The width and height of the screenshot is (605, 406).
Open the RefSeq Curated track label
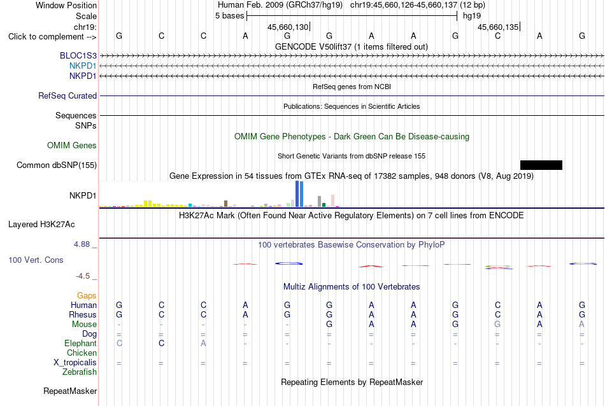pos(68,95)
